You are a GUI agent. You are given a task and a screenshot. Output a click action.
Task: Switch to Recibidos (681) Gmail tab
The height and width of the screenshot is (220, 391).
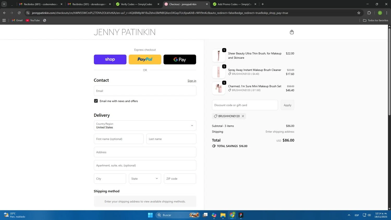point(41,4)
